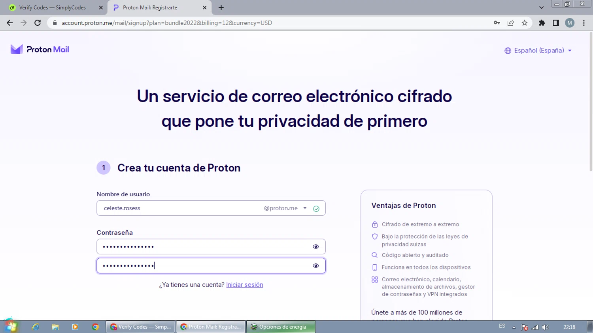Click the Crea tu cuenta de Proton heading
Viewport: 593px width, 333px height.
pyautogui.click(x=179, y=168)
